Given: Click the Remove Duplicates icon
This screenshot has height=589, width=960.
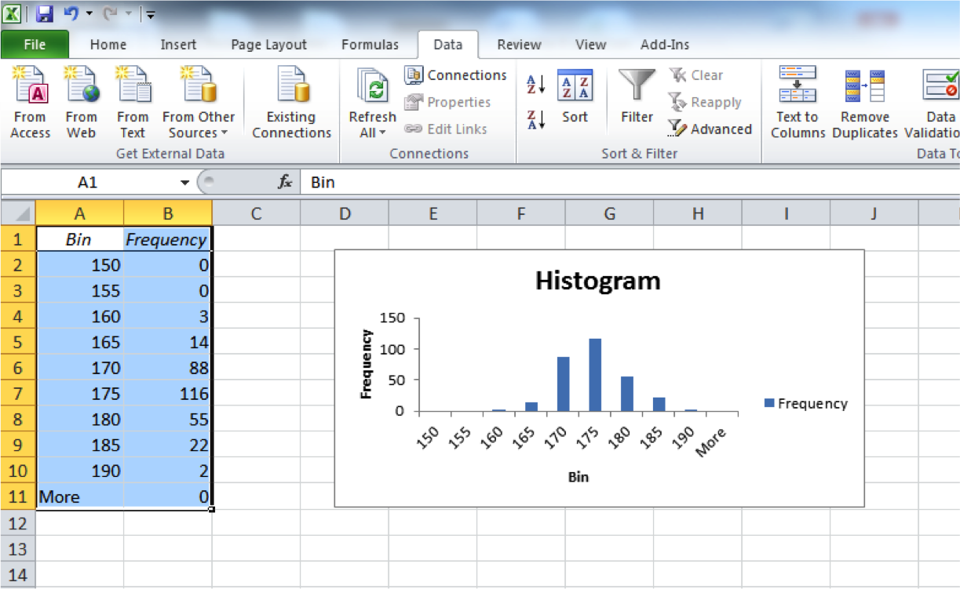Looking at the screenshot, I should (864, 86).
